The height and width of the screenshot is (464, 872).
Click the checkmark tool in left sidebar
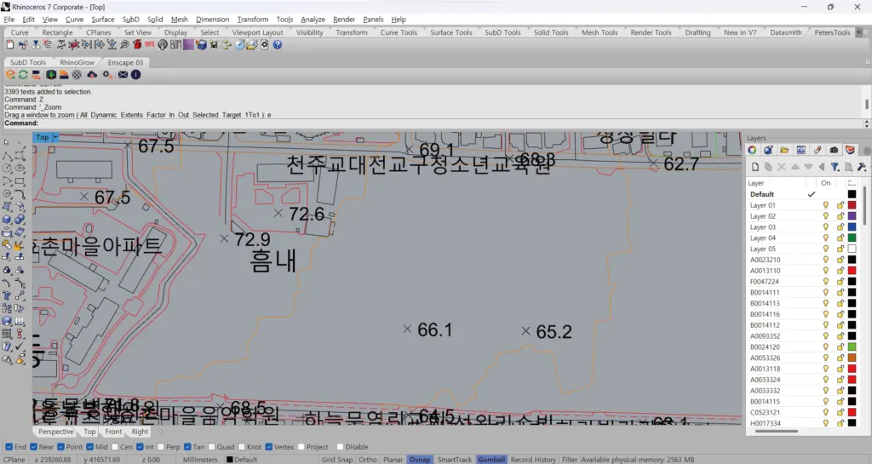20,347
